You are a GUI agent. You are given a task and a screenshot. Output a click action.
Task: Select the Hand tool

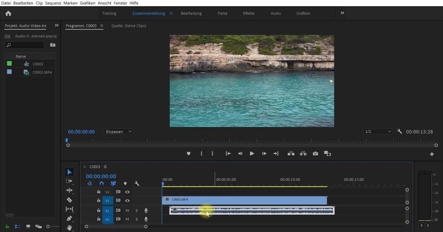69,228
